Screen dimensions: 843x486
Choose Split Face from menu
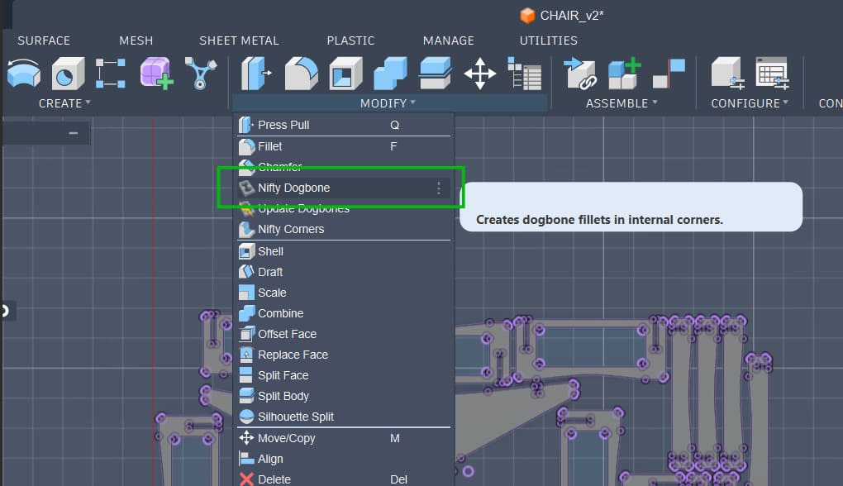coord(344,375)
